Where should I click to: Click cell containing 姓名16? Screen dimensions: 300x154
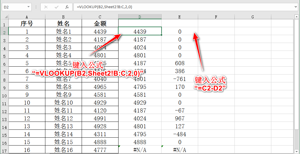(x=63, y=150)
